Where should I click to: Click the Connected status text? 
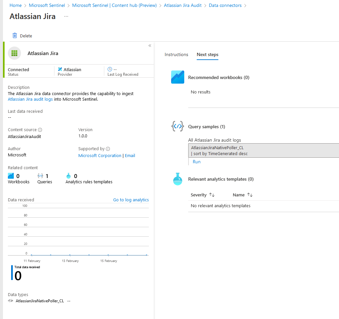18,70
